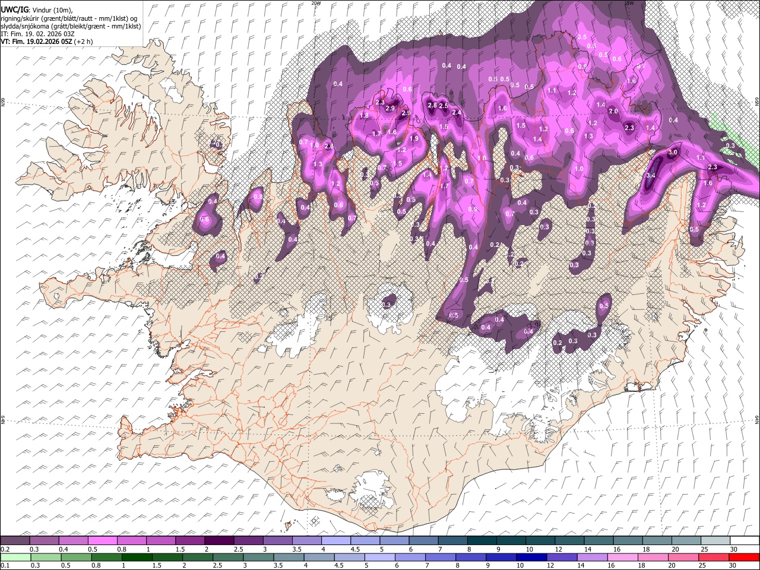This screenshot has width=760, height=570.
Task: Click the 'UWC/IG' title text
Action: [x=14, y=9]
